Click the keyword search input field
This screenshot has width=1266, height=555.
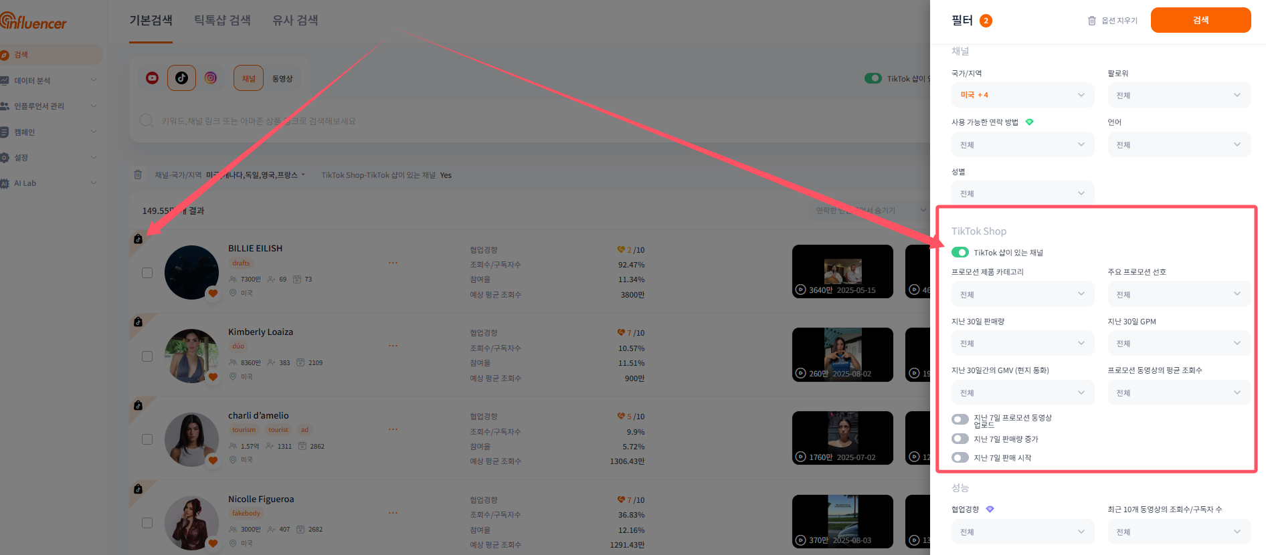[x=468, y=121]
